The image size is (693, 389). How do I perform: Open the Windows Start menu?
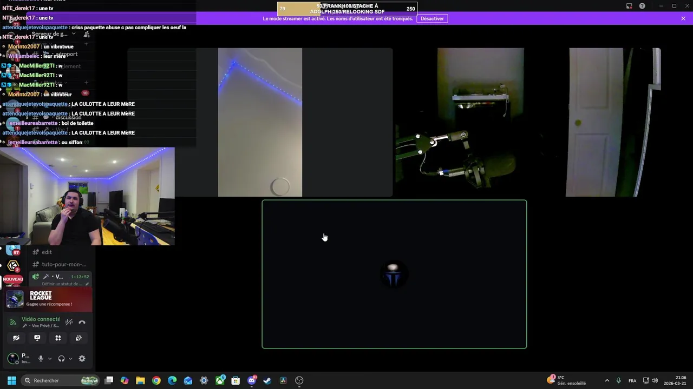[x=11, y=380]
